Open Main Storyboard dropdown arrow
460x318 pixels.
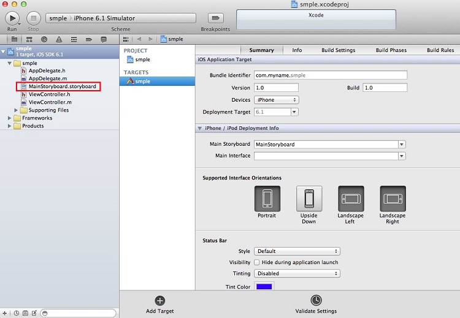pyautogui.click(x=402, y=145)
